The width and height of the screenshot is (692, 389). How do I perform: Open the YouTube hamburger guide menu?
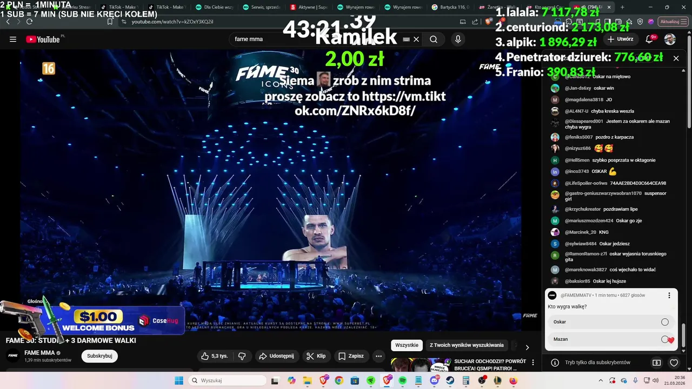[x=13, y=39]
